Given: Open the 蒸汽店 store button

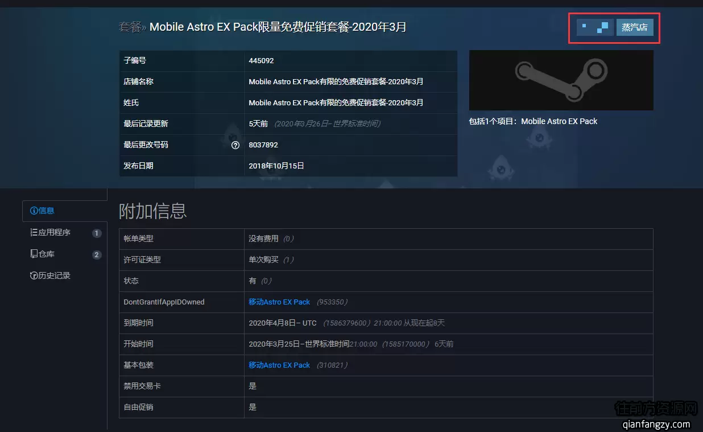Looking at the screenshot, I should pos(635,27).
